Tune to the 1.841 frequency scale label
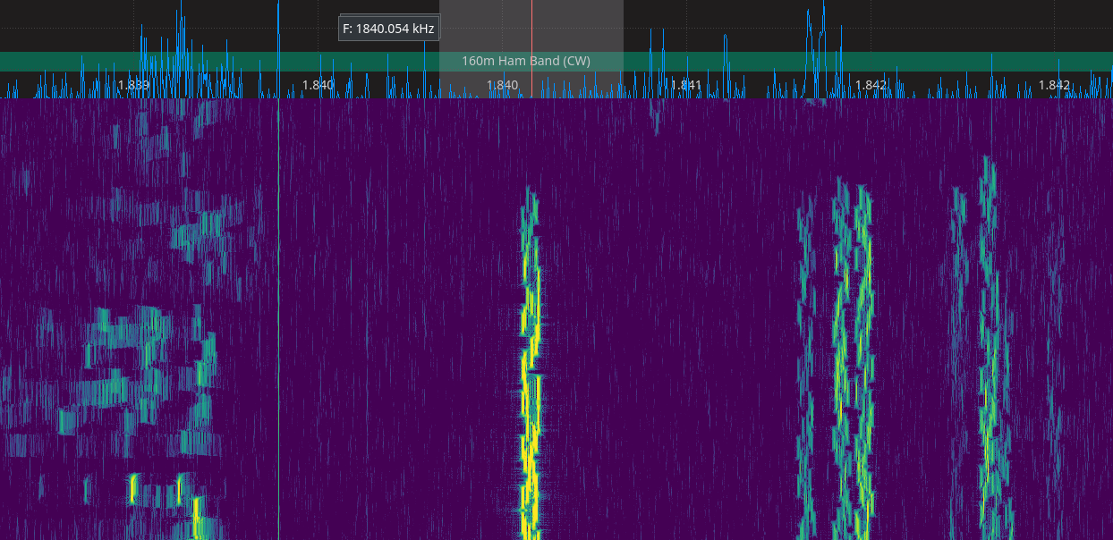The width and height of the screenshot is (1113, 540). 685,86
